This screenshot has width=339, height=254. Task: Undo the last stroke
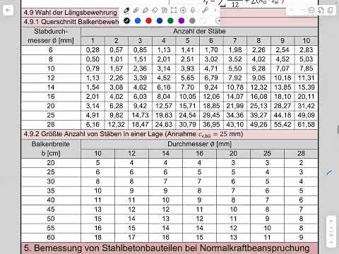[292, 10]
